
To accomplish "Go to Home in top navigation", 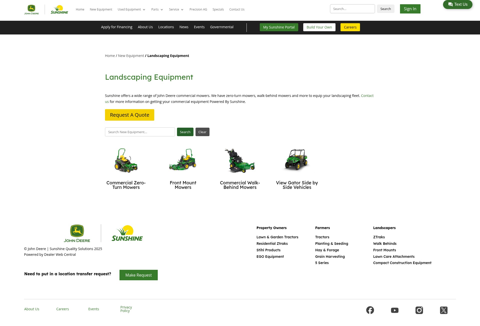I will click(x=80, y=9).
